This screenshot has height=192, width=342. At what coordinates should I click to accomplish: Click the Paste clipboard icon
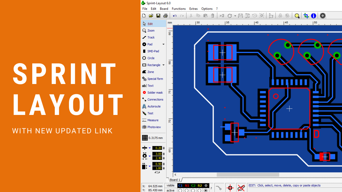(205, 16)
